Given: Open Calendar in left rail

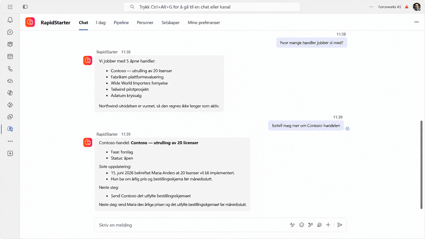Looking at the screenshot, I should [10, 56].
